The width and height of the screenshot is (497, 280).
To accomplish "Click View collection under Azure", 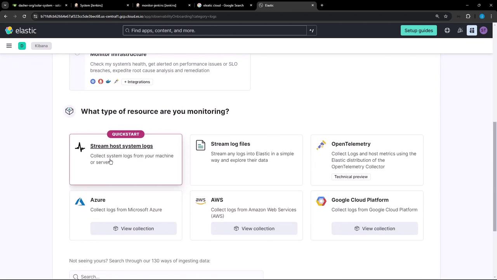I will [134, 229].
